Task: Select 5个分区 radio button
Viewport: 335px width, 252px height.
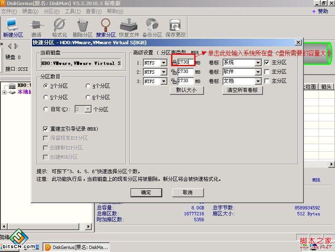Action: click(46, 97)
